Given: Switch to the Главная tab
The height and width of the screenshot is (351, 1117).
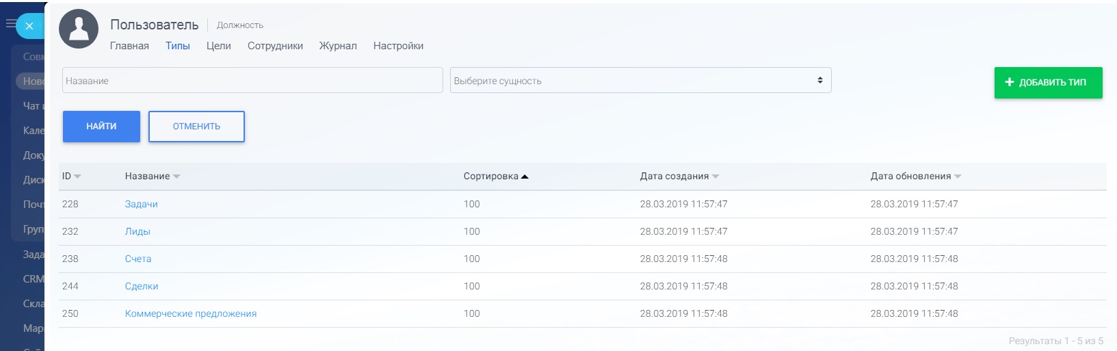Looking at the screenshot, I should coord(129,46).
